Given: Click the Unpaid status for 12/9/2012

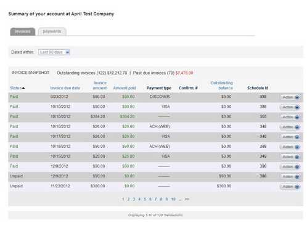Looking at the screenshot, I should click(16, 176).
